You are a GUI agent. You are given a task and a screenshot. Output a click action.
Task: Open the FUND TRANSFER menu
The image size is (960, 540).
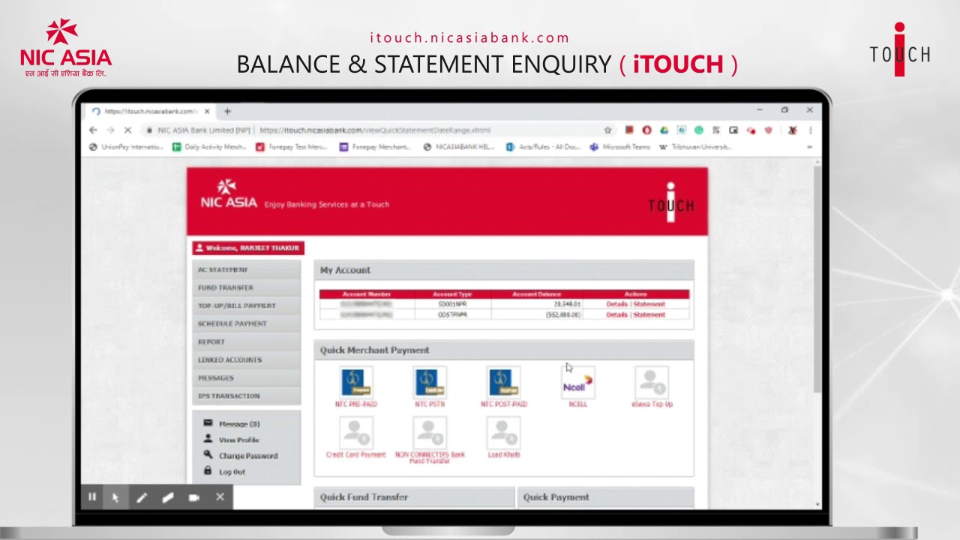247,288
